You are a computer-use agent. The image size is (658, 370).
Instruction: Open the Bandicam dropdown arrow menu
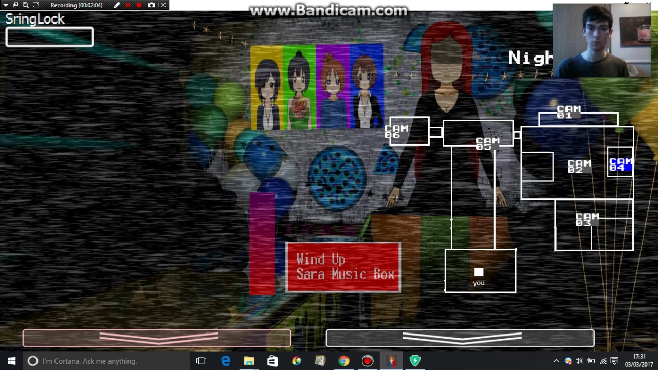tap(5, 5)
